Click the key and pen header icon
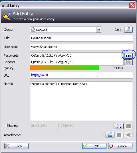Screen dimensions: 137x153 coord(7,16)
